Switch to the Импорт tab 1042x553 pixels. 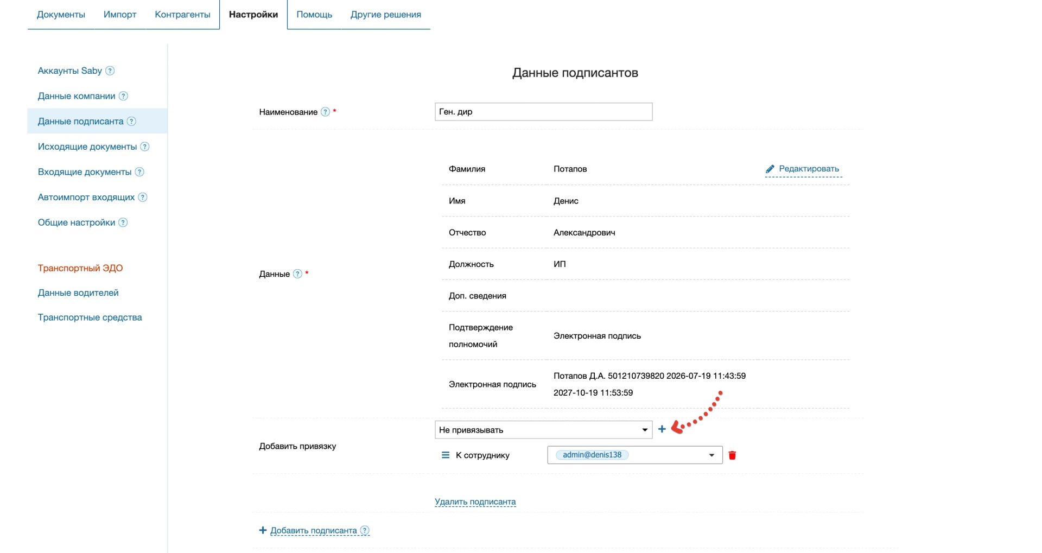tap(120, 15)
